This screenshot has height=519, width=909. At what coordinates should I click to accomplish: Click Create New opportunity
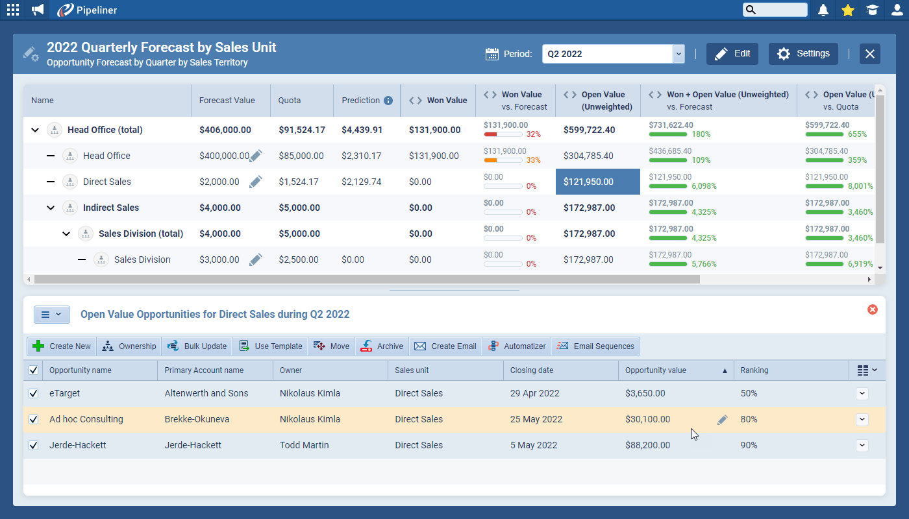pyautogui.click(x=61, y=346)
